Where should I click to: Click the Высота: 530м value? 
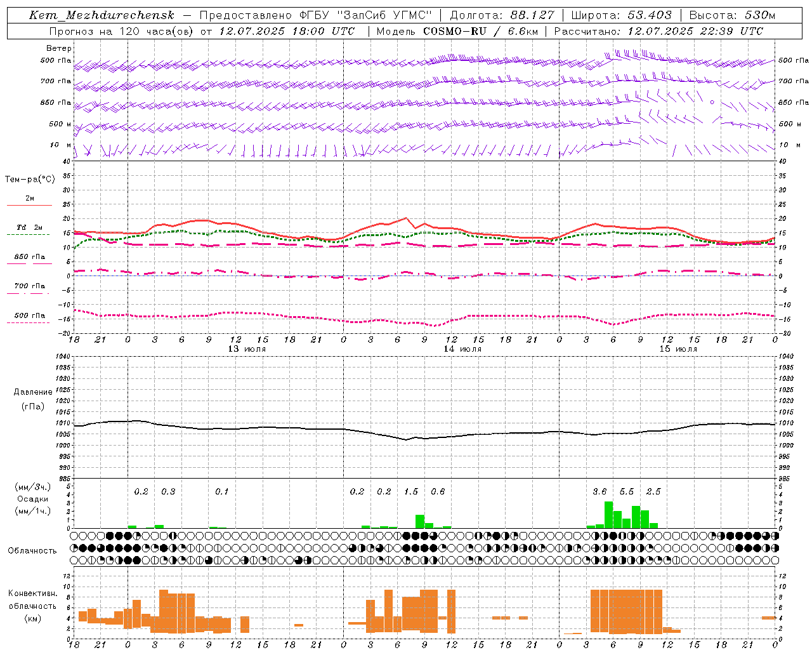tap(732, 15)
